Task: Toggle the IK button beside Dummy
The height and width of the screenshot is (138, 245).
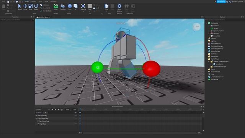Action: coord(46,113)
